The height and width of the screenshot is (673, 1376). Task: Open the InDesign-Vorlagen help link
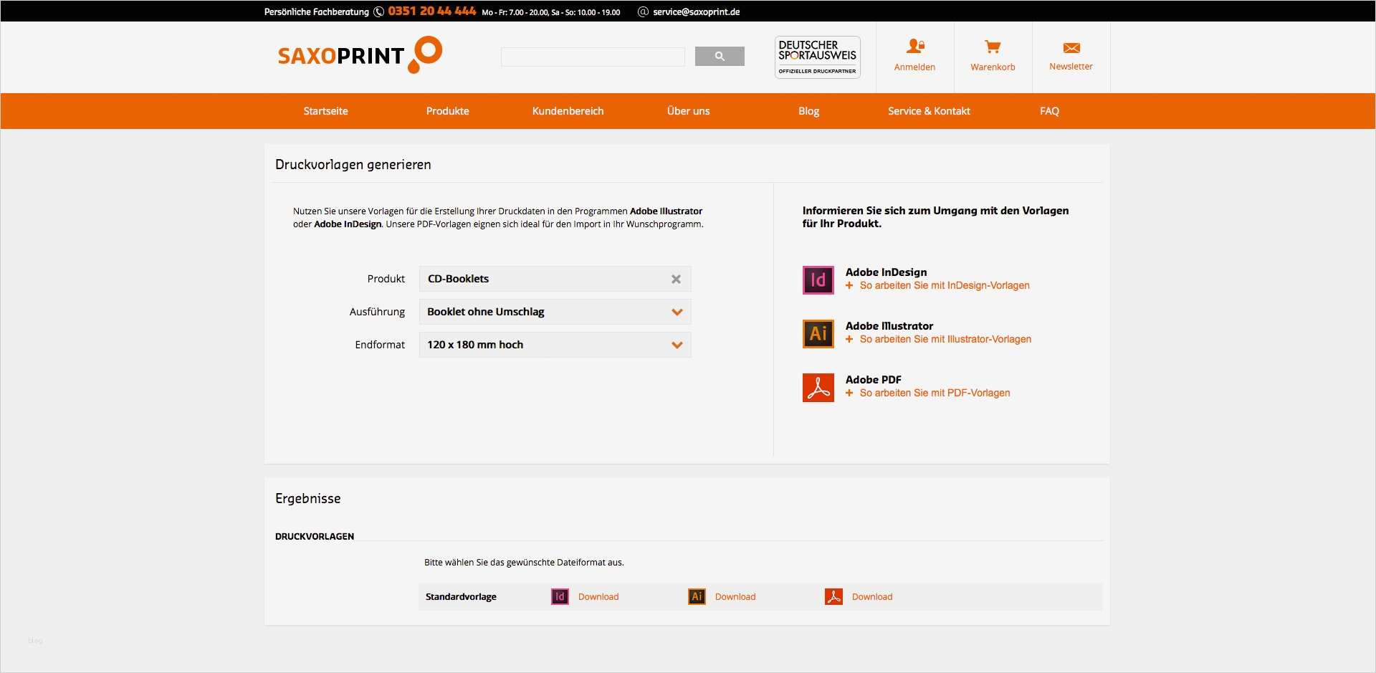coord(943,285)
